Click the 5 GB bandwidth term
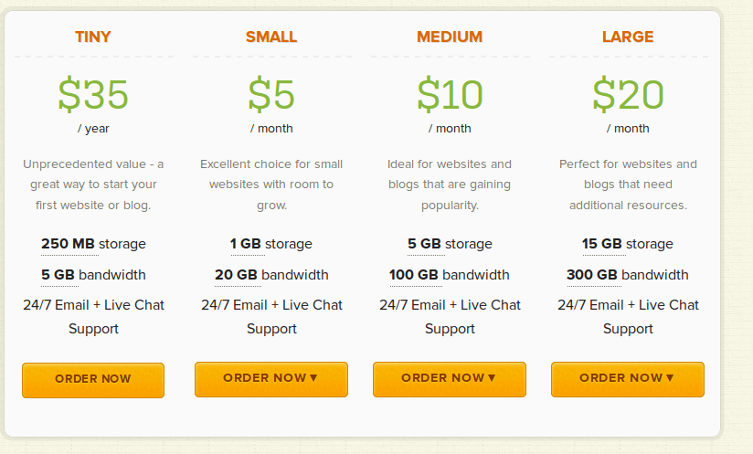 point(58,275)
